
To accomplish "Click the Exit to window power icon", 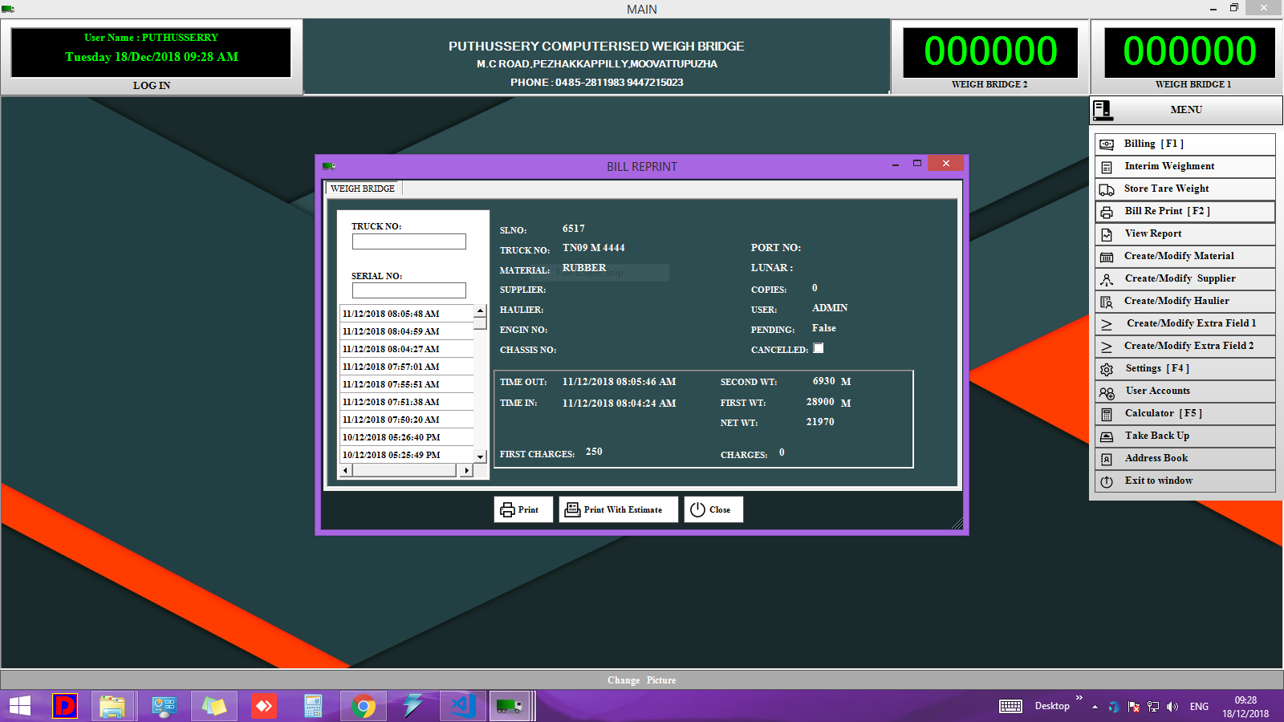I will pos(1107,481).
